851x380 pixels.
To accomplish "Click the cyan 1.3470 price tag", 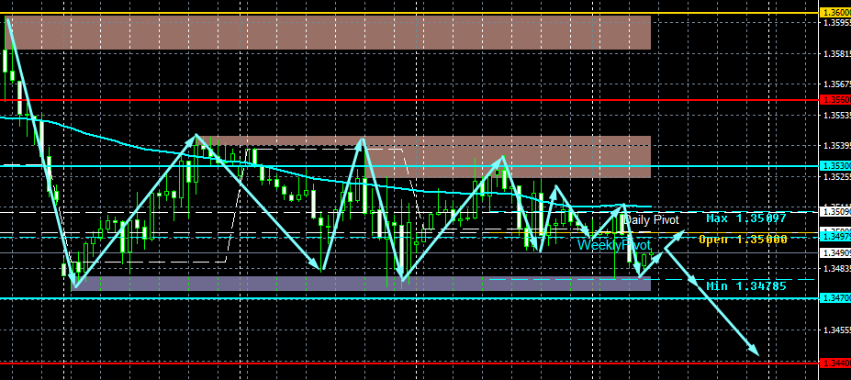I will pyautogui.click(x=835, y=298).
